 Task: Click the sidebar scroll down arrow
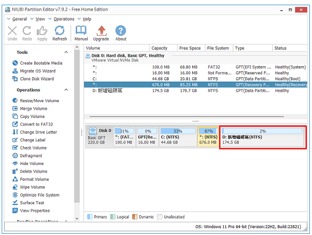click(77, 218)
